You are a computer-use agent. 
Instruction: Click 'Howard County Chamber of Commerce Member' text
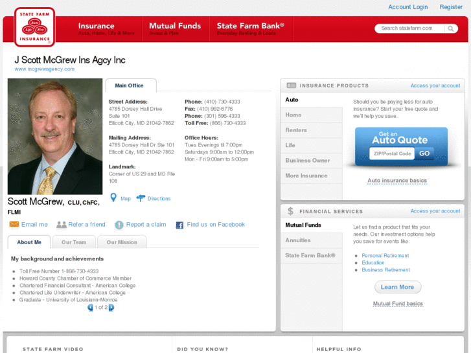pos(75,279)
